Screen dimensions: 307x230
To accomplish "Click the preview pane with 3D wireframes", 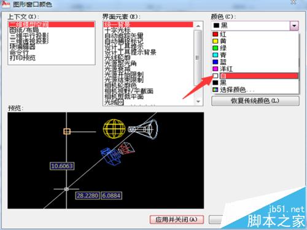I will [x=106, y=161].
